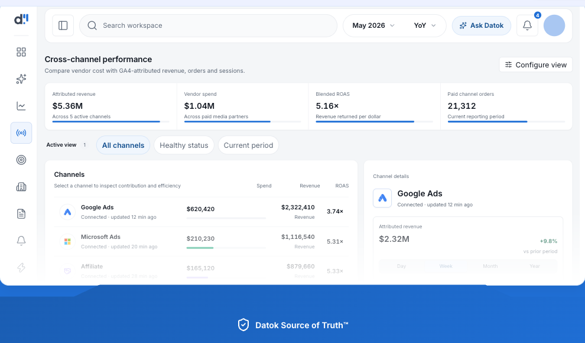Image resolution: width=585 pixels, height=343 pixels.
Task: Toggle the sidebar panel button
Action: 63,25
